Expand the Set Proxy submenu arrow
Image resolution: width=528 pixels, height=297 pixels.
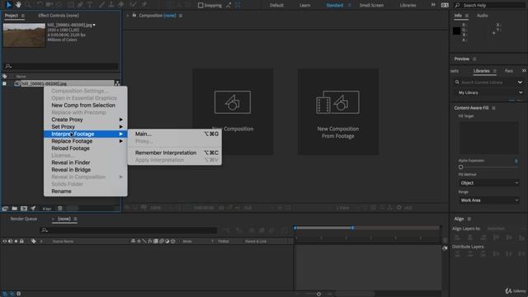pos(121,126)
